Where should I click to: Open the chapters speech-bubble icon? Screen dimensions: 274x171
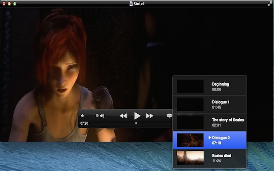169,115
